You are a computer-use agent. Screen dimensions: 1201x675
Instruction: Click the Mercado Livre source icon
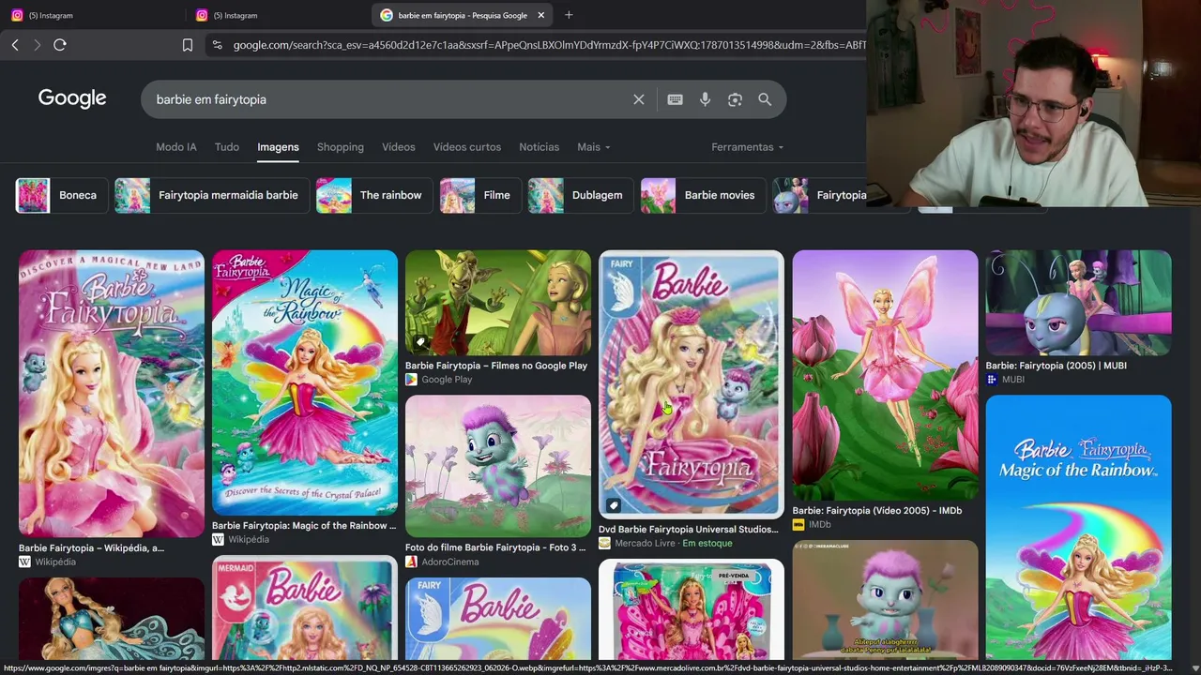[x=604, y=544]
